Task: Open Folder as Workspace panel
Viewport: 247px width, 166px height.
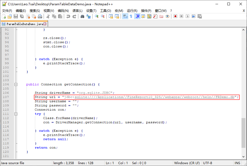Action: [161, 16]
